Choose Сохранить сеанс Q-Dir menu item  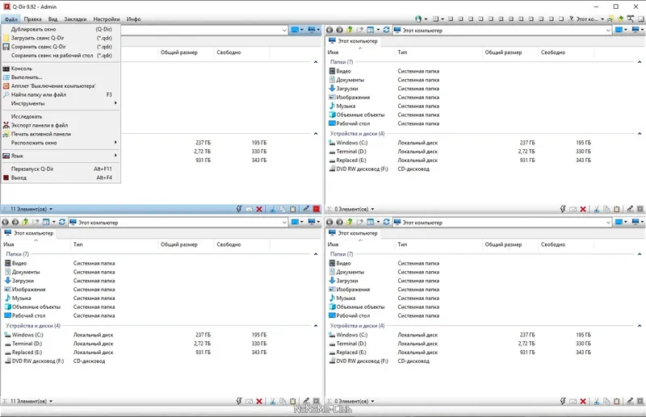(61, 47)
